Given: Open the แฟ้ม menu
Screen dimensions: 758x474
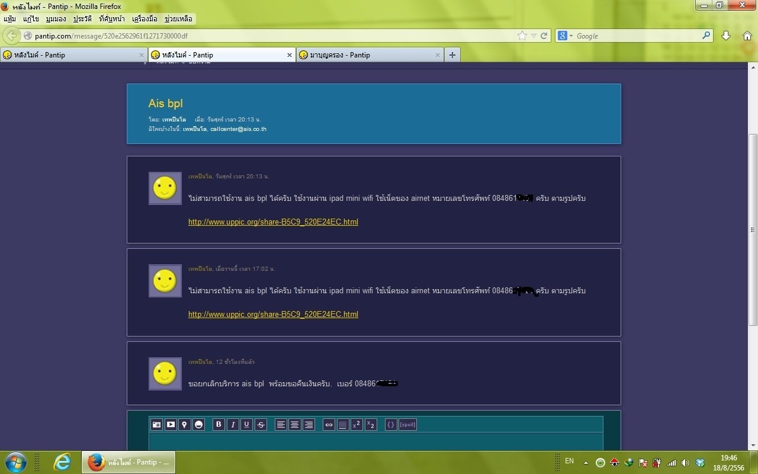Looking at the screenshot, I should pyautogui.click(x=9, y=19).
